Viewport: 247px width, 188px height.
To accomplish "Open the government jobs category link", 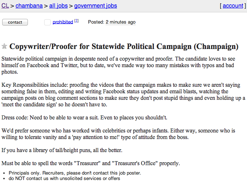I will pos(96,6).
